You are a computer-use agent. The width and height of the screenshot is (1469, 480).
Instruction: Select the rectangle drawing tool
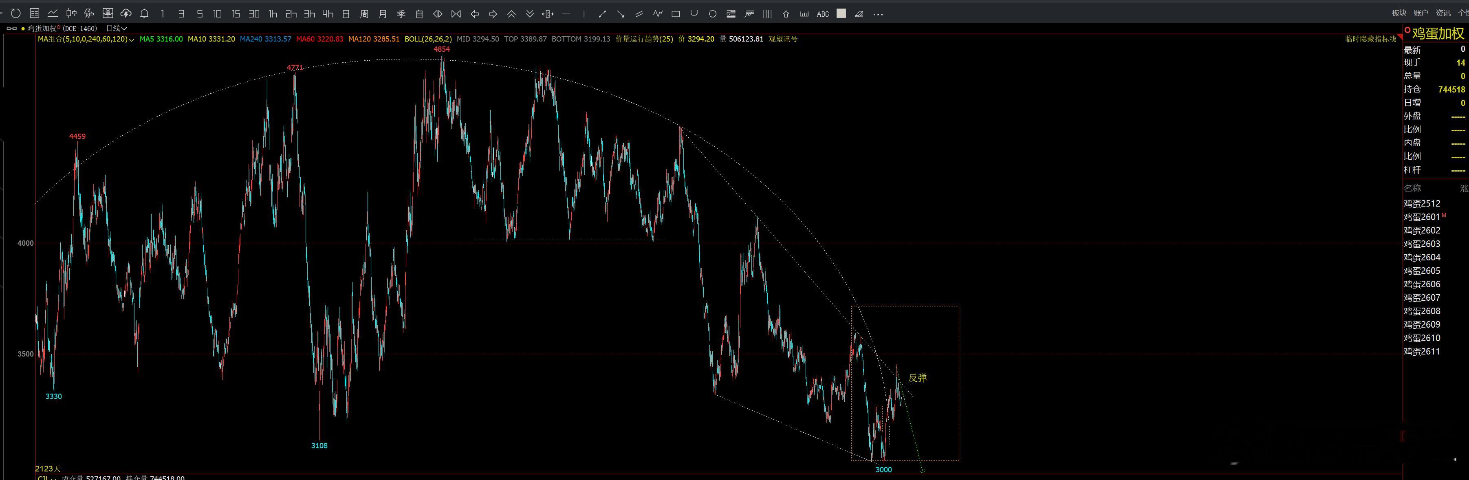pyautogui.click(x=676, y=14)
